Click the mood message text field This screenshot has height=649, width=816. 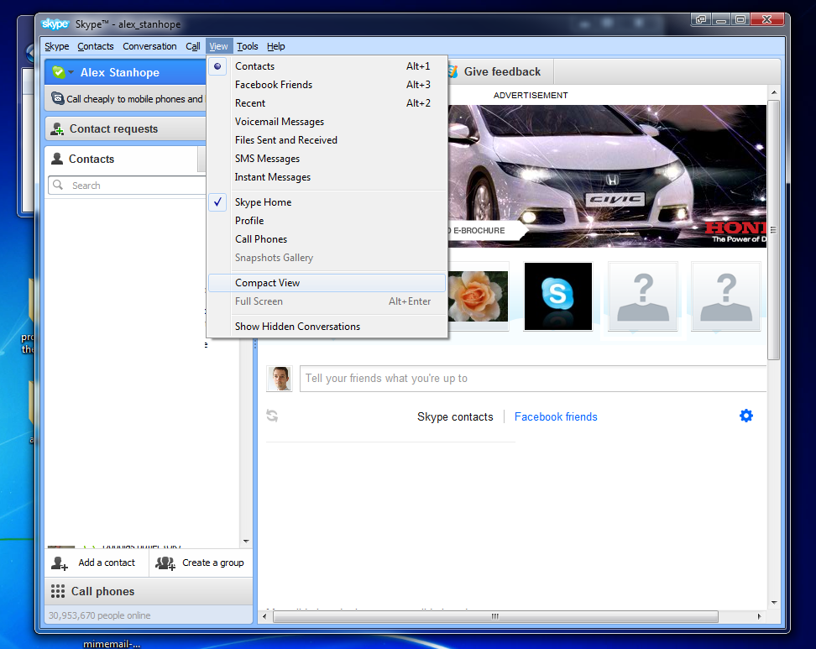point(533,379)
